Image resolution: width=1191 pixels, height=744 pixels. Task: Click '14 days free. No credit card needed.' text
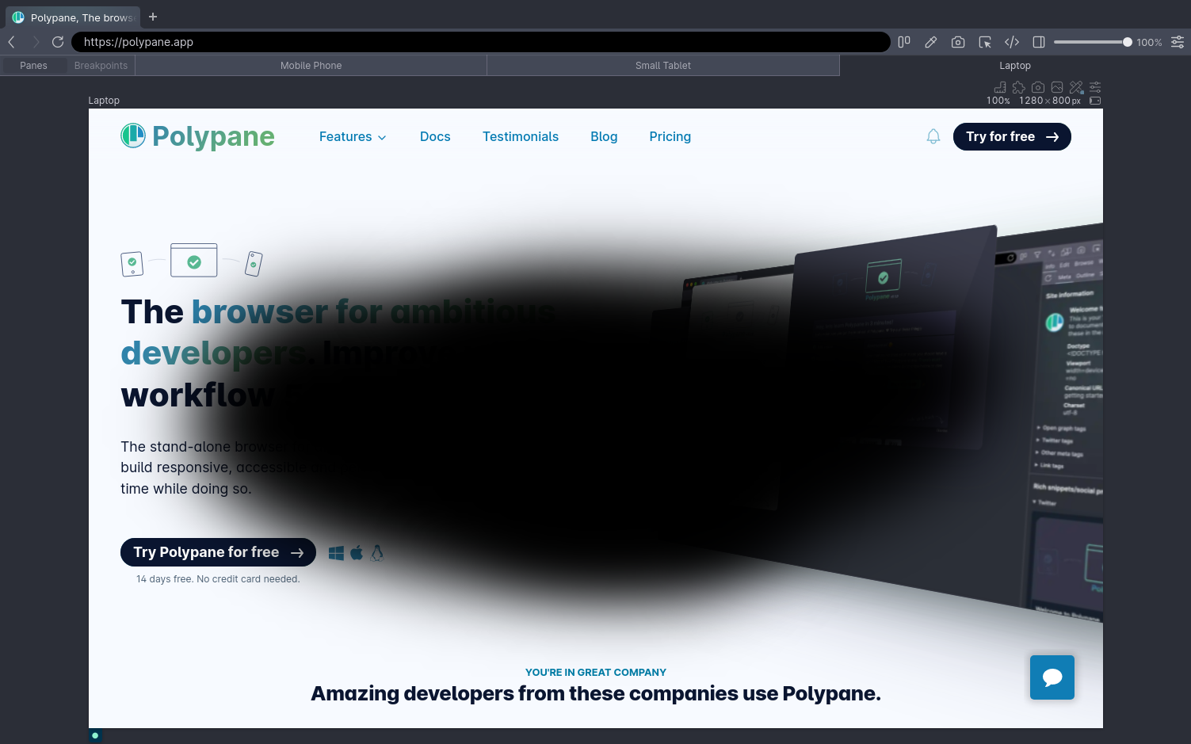click(218, 579)
